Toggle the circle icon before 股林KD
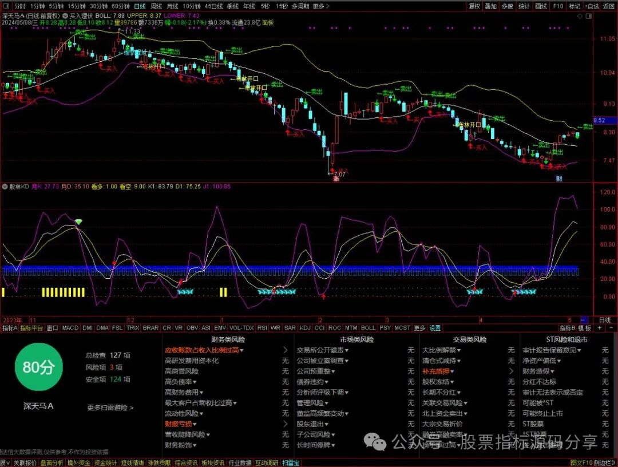This screenshot has width=618, height=467. point(5,187)
